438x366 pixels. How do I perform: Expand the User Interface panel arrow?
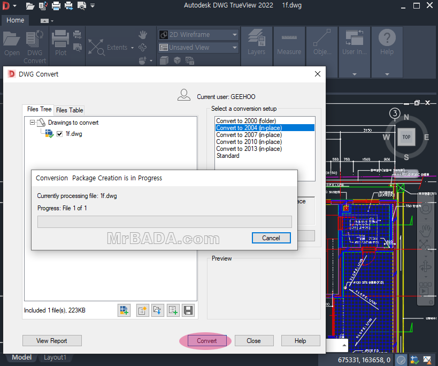[x=355, y=74]
